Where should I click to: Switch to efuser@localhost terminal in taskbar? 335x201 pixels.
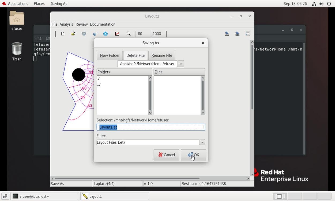(45, 196)
